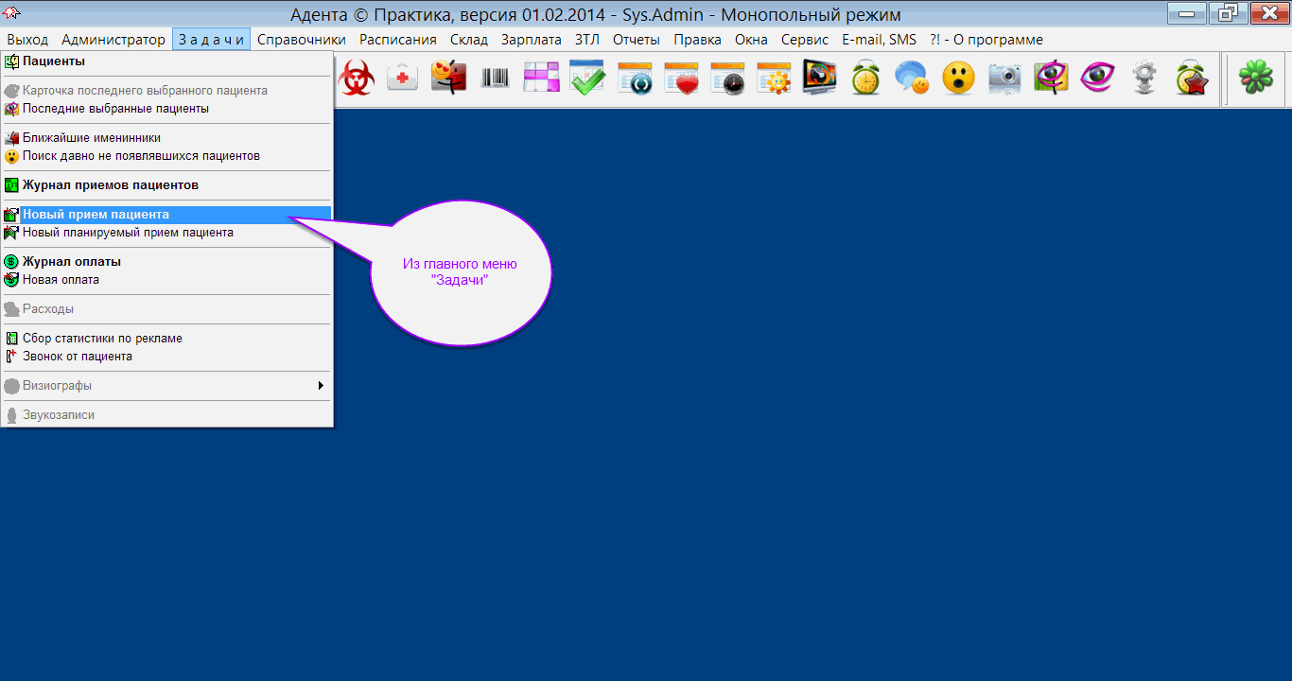
Task: Open the chat bubble toolbar icon
Action: [x=912, y=79]
